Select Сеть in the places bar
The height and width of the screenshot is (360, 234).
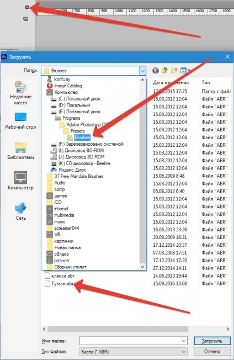tap(20, 211)
